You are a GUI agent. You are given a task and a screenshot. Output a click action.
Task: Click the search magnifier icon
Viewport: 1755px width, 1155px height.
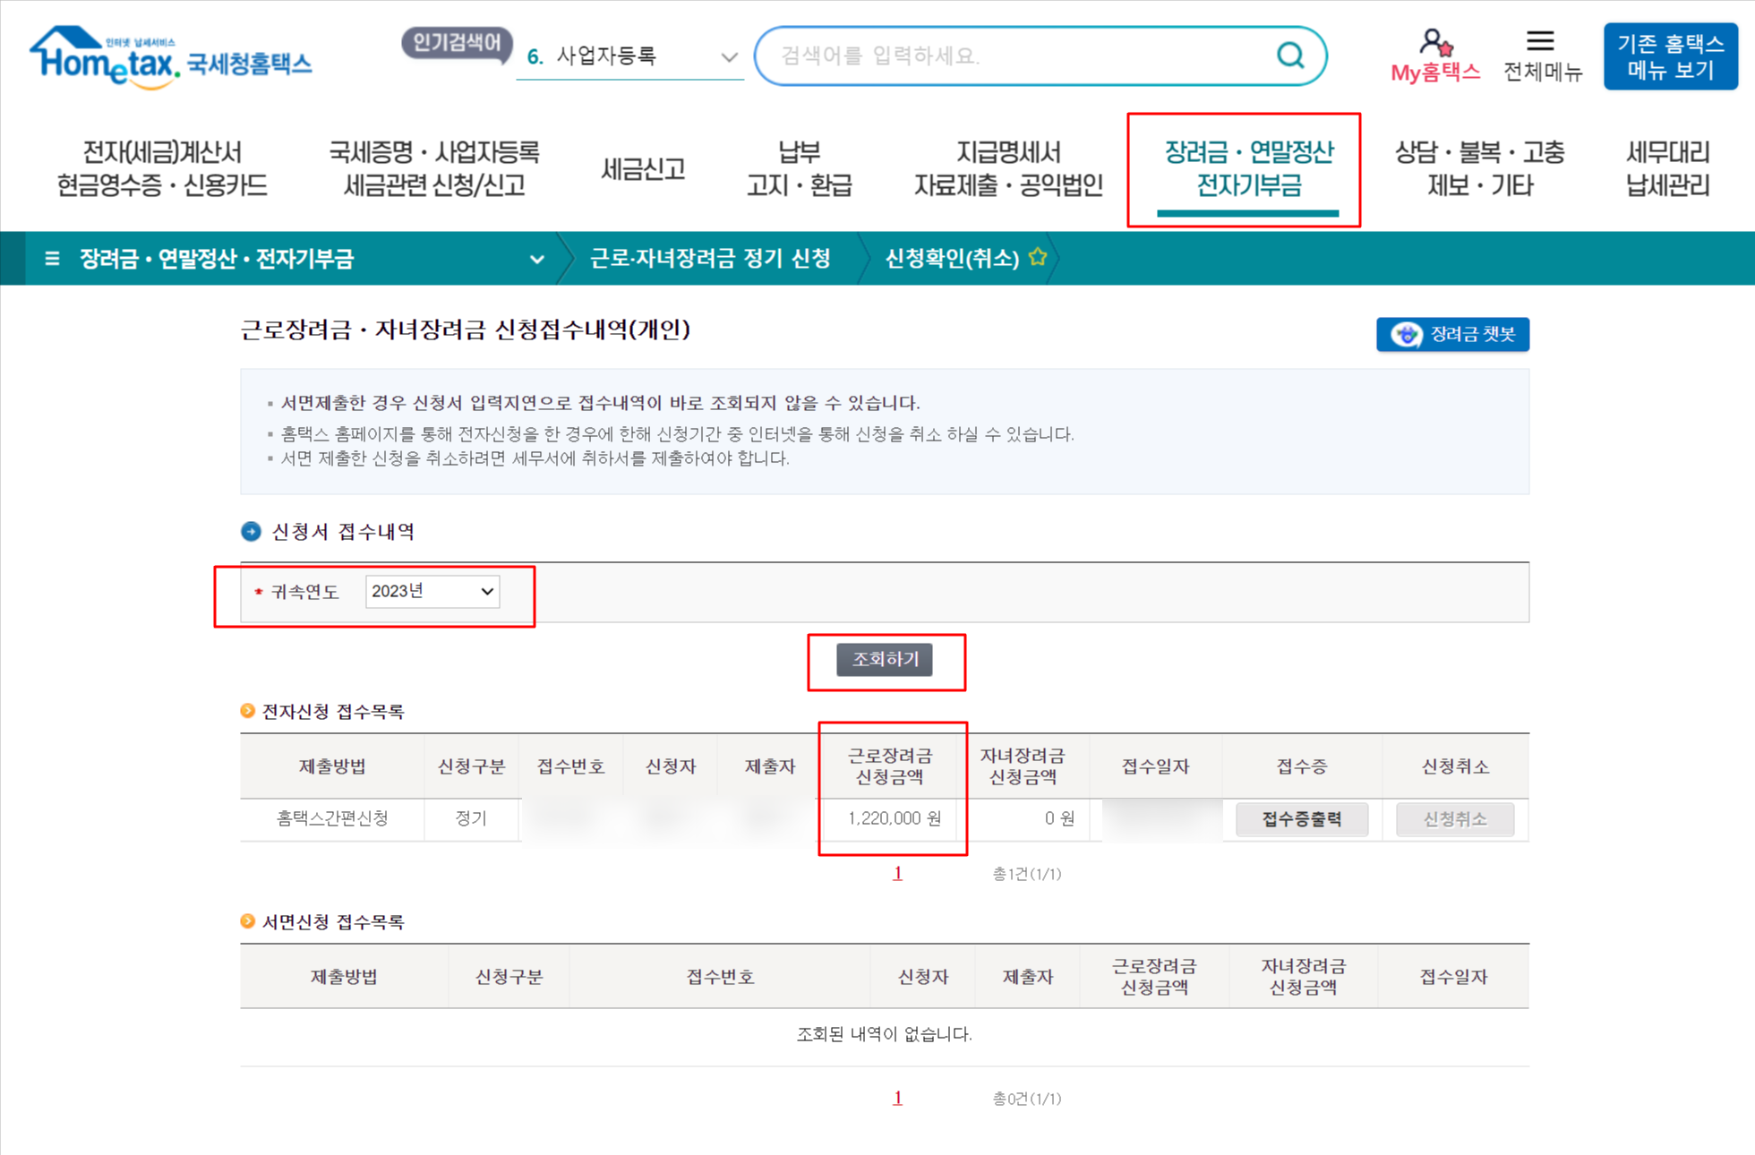click(1289, 56)
